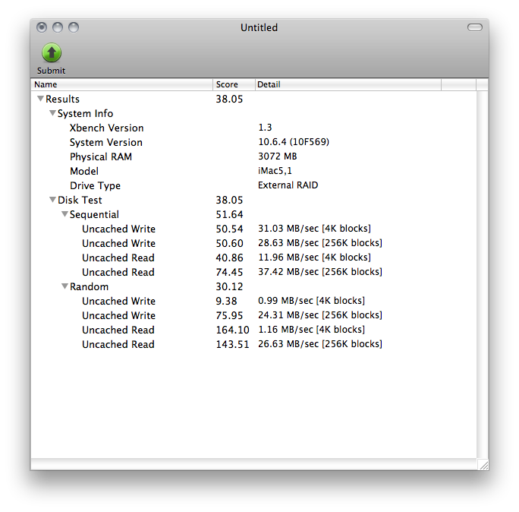Click the 'External RAID' detail value

click(288, 185)
